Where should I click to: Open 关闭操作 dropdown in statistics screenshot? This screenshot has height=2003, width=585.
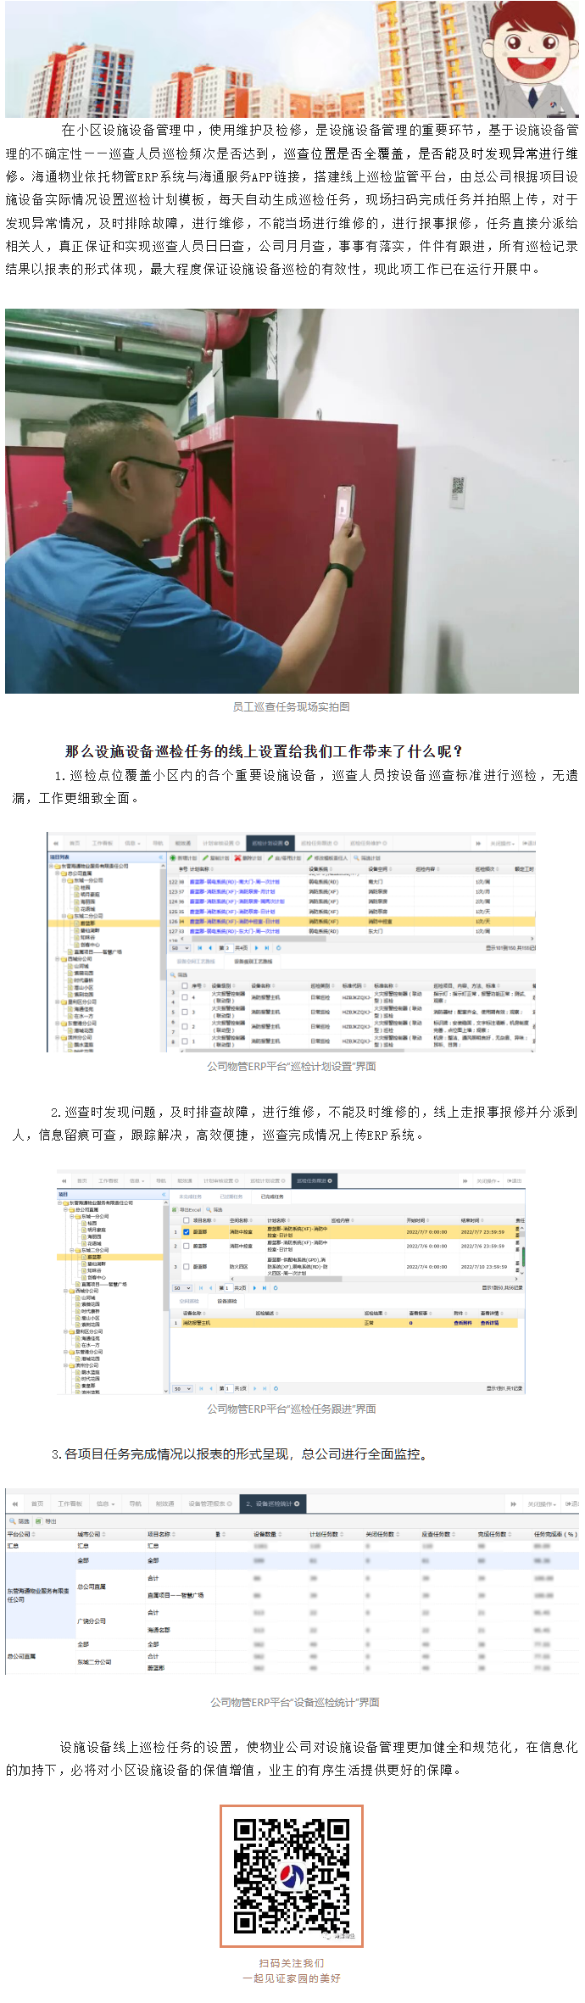coord(542,1504)
